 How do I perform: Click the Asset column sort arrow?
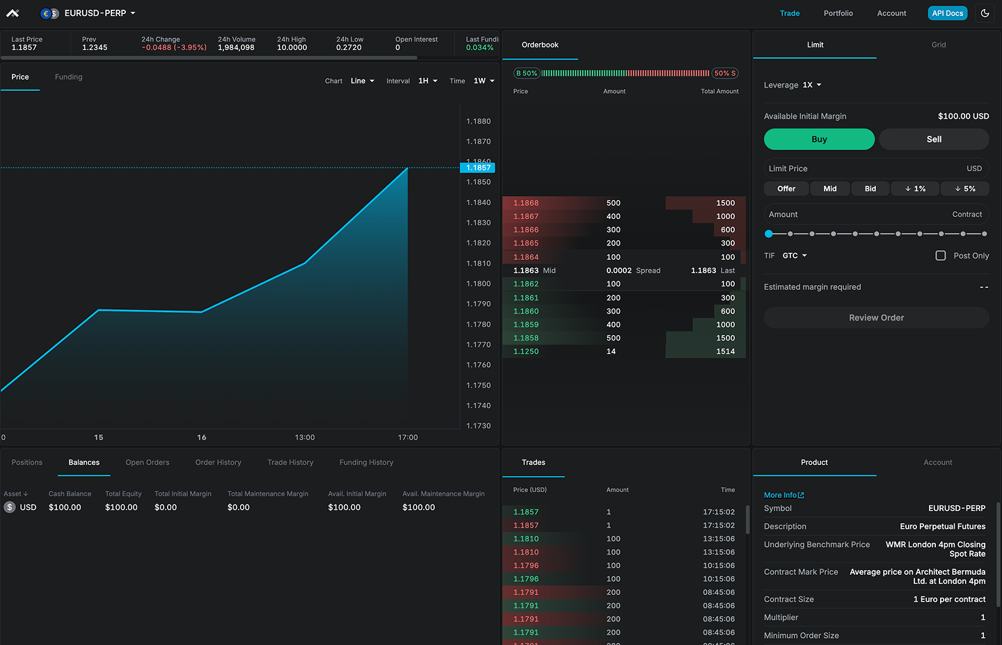click(26, 494)
